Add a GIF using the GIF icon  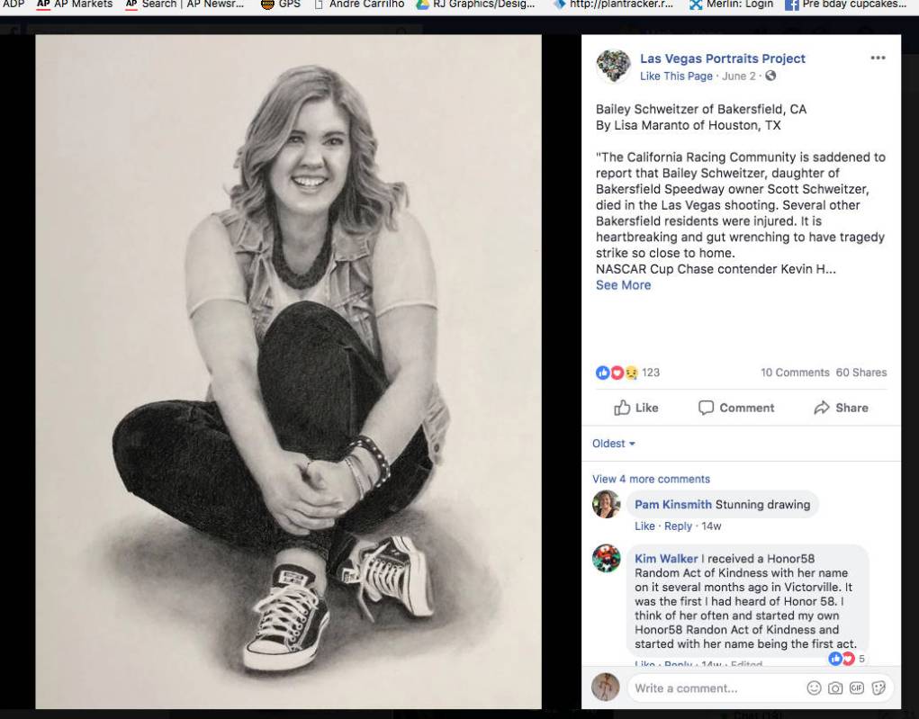(856, 688)
